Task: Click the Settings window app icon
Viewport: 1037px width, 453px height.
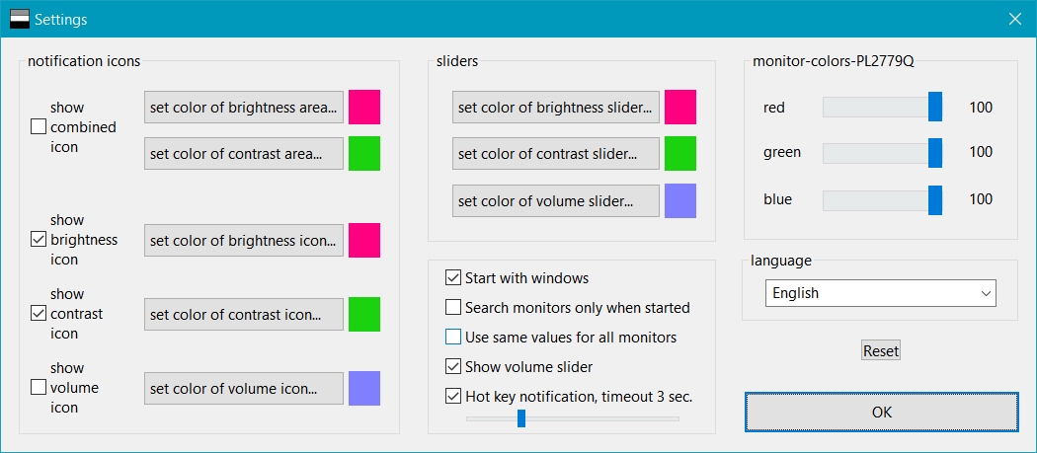Action: click(x=20, y=19)
